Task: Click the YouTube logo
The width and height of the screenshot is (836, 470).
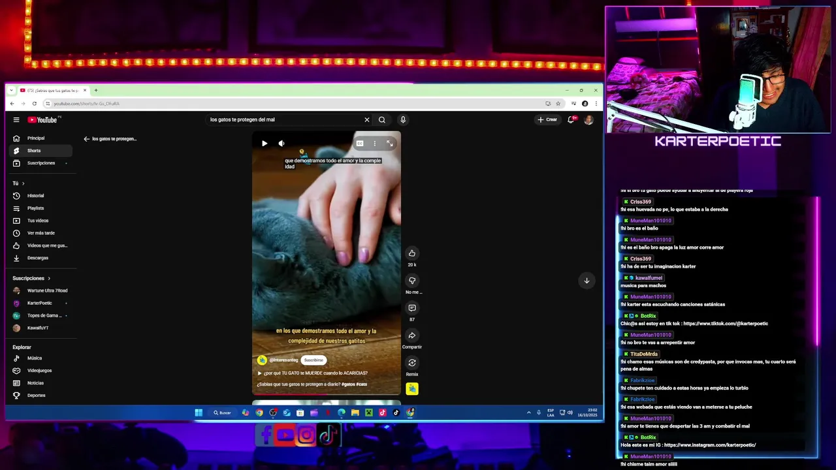Action: coord(42,119)
